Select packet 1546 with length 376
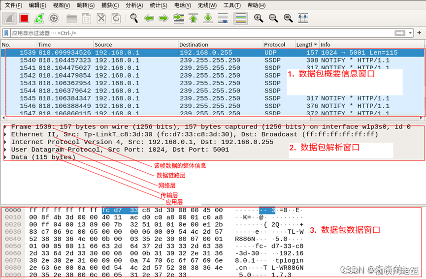Image resolution: width=426 pixels, height=279 pixels. [x=212, y=106]
